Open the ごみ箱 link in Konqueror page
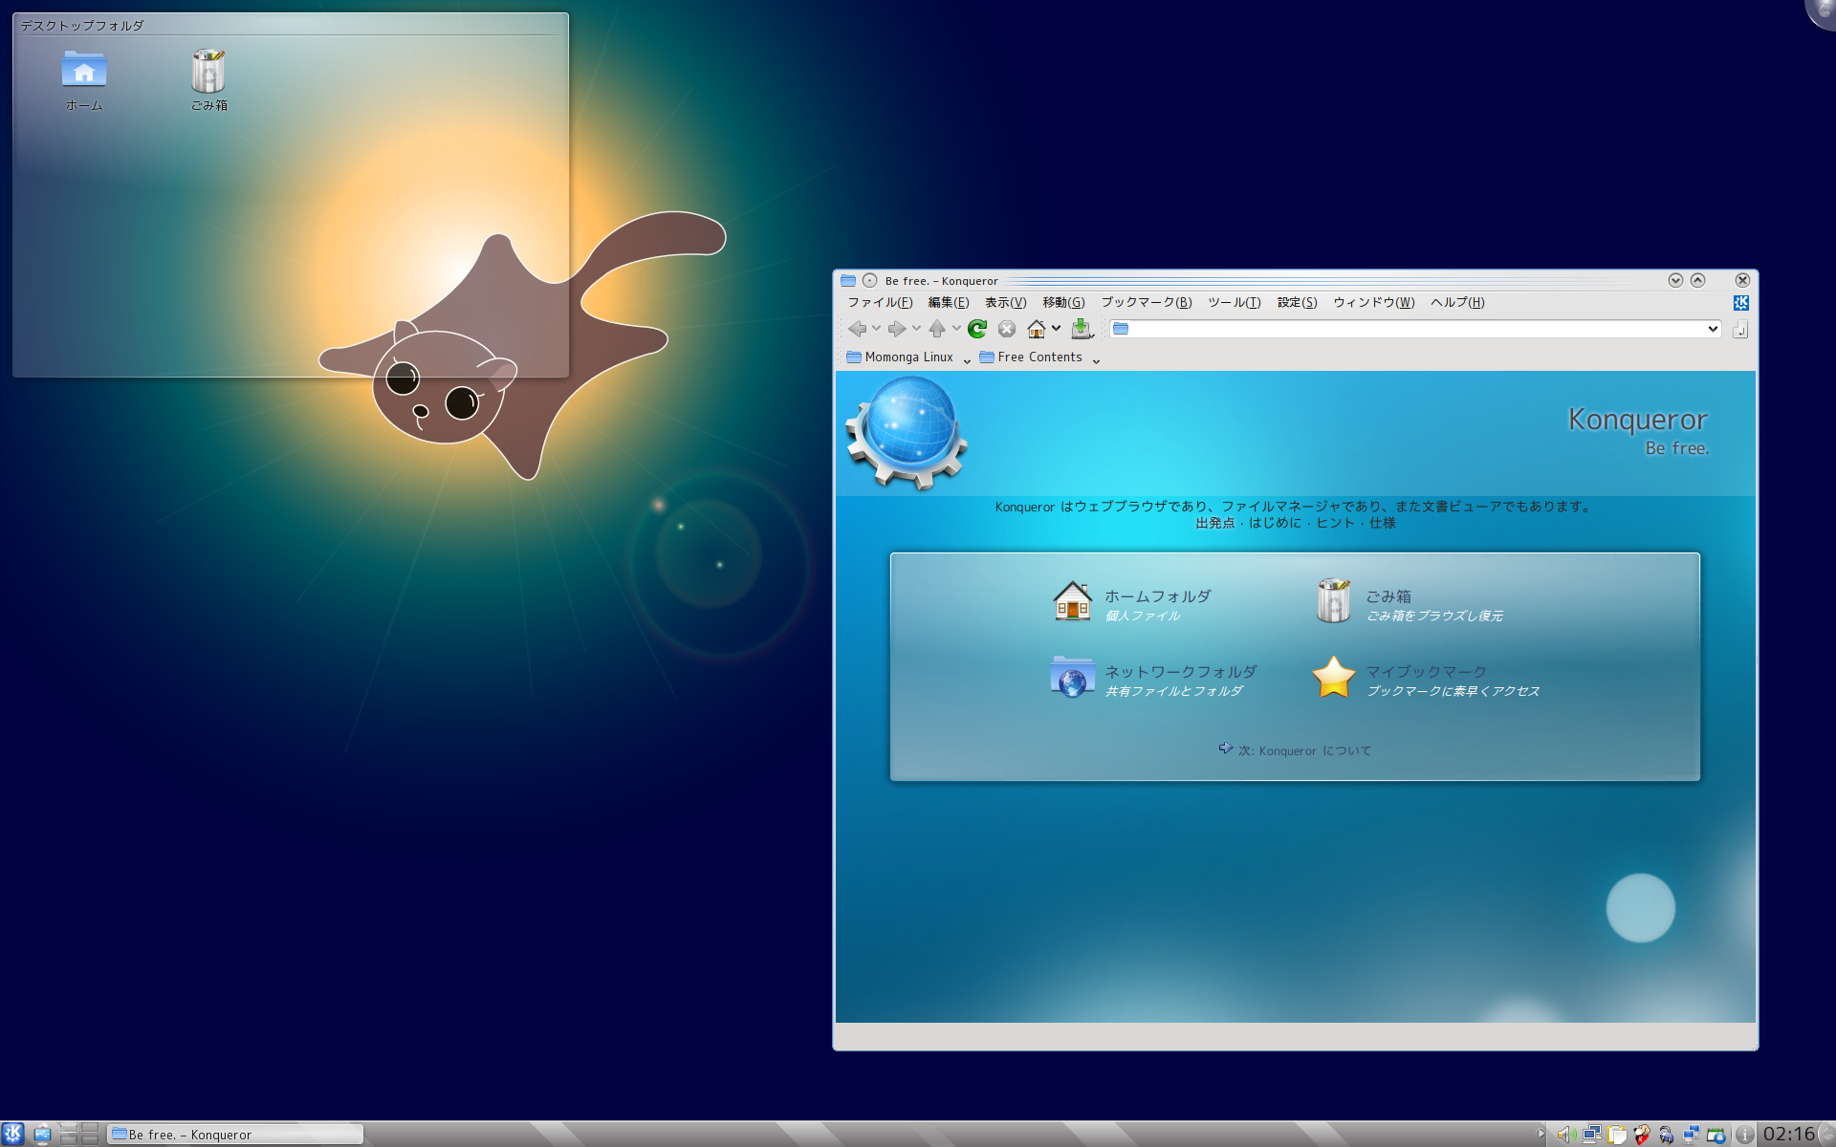Viewport: 1836px width, 1147px height. 1388,596
